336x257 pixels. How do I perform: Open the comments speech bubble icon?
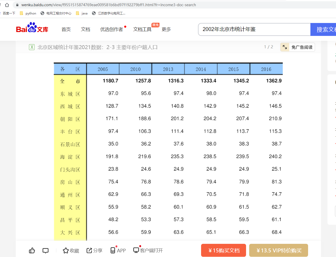click(x=45, y=250)
